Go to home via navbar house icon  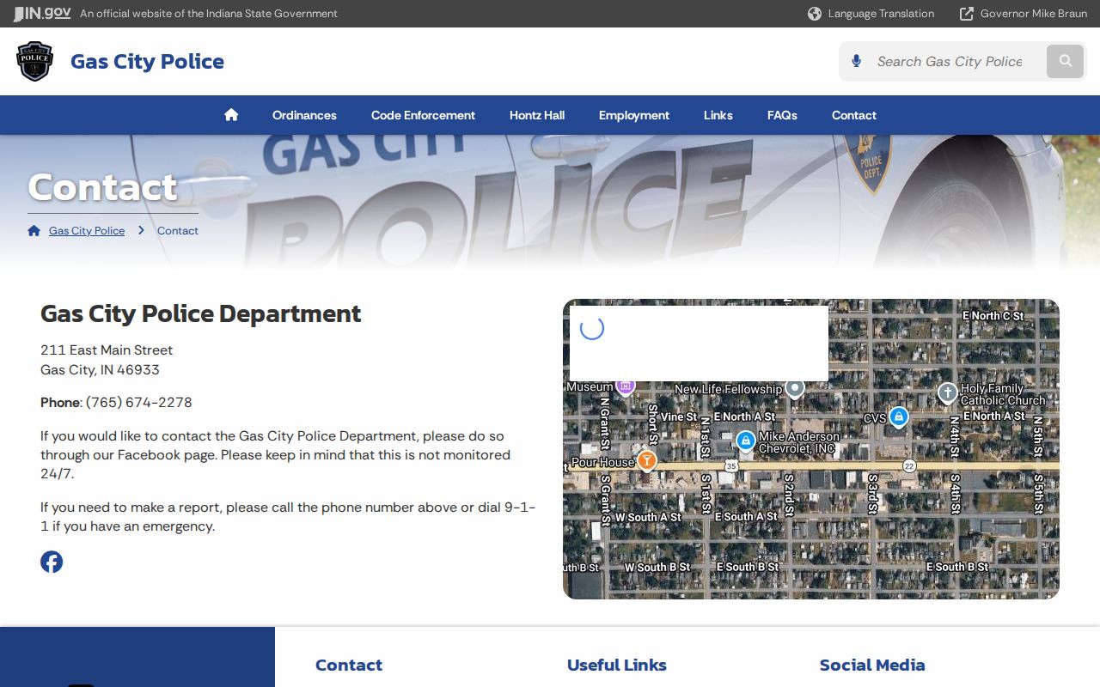231,115
